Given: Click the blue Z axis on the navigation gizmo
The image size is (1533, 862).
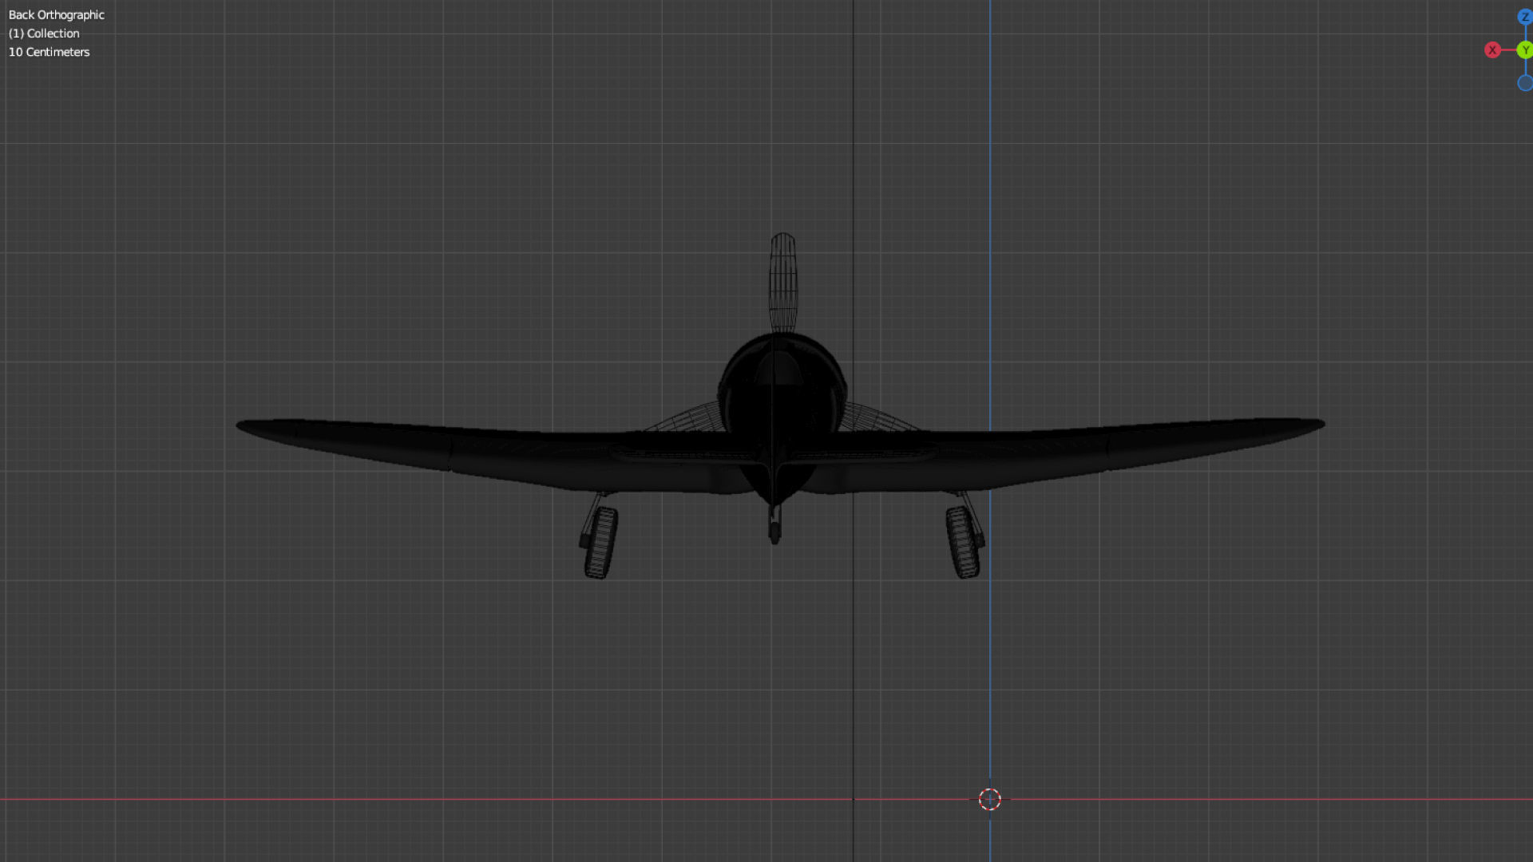Looking at the screenshot, I should (1523, 15).
